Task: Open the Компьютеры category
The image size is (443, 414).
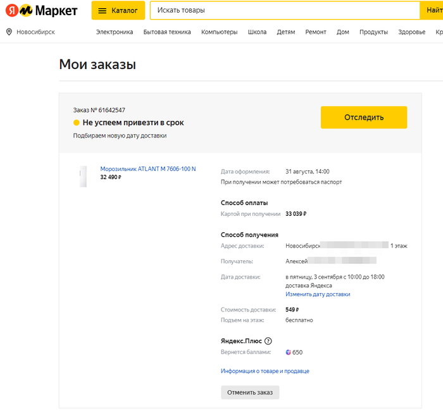Action: tap(219, 32)
